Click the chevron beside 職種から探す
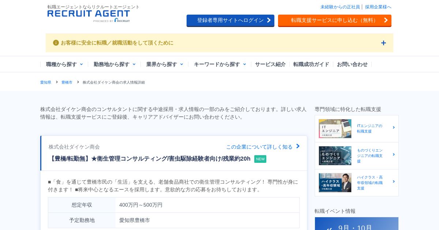 tap(81, 64)
